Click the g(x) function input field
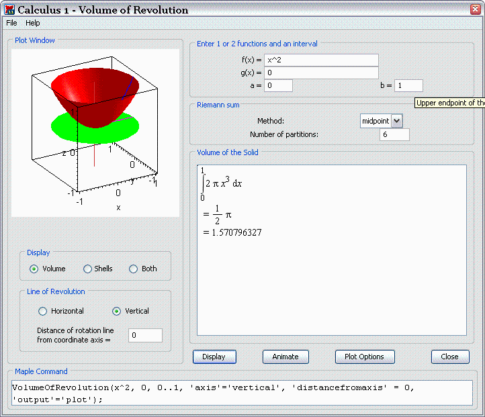Image resolution: width=485 pixels, height=417 pixels. pos(321,73)
